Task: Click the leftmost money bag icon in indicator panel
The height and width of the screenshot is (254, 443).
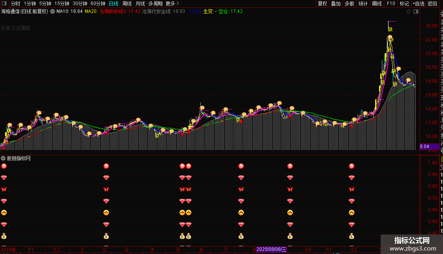Action: point(4,236)
